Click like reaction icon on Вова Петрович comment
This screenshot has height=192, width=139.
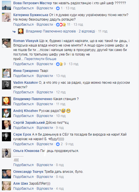point(58,8)
